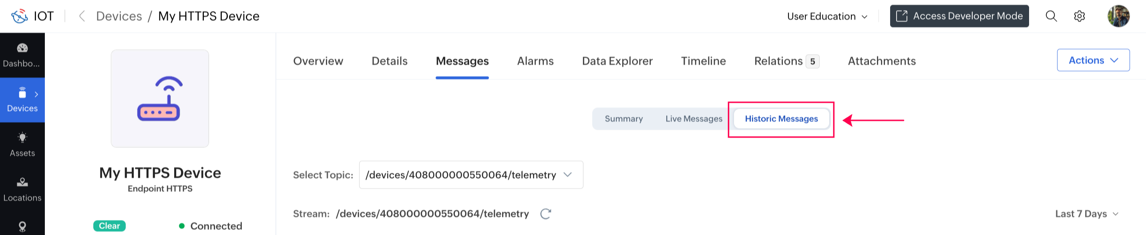Viewport: 1146px width, 235px height.
Task: Open the Last 7 Days range dropdown
Action: (x=1086, y=214)
